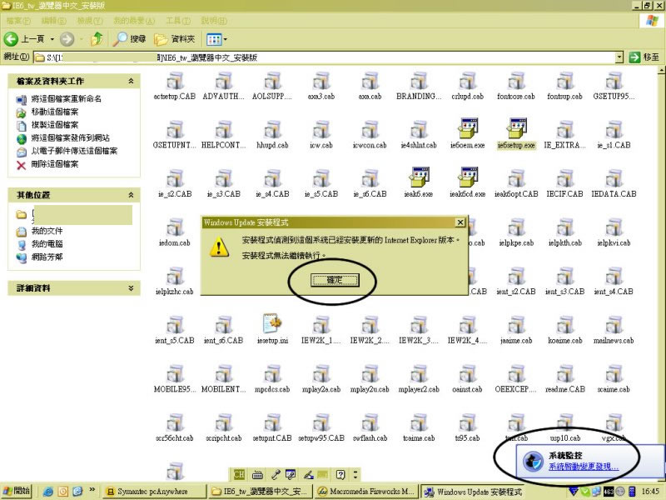Click 移動這個檔案 link
The width and height of the screenshot is (666, 500).
tap(55, 112)
